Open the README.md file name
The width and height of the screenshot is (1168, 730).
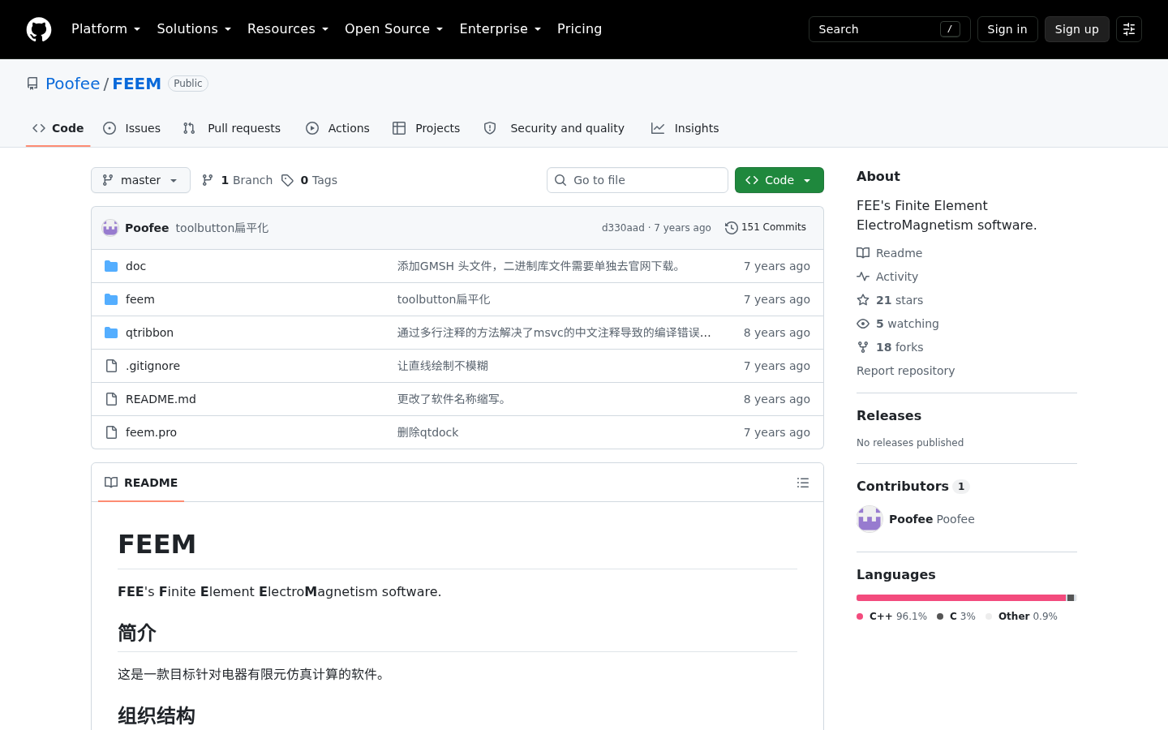(x=161, y=399)
